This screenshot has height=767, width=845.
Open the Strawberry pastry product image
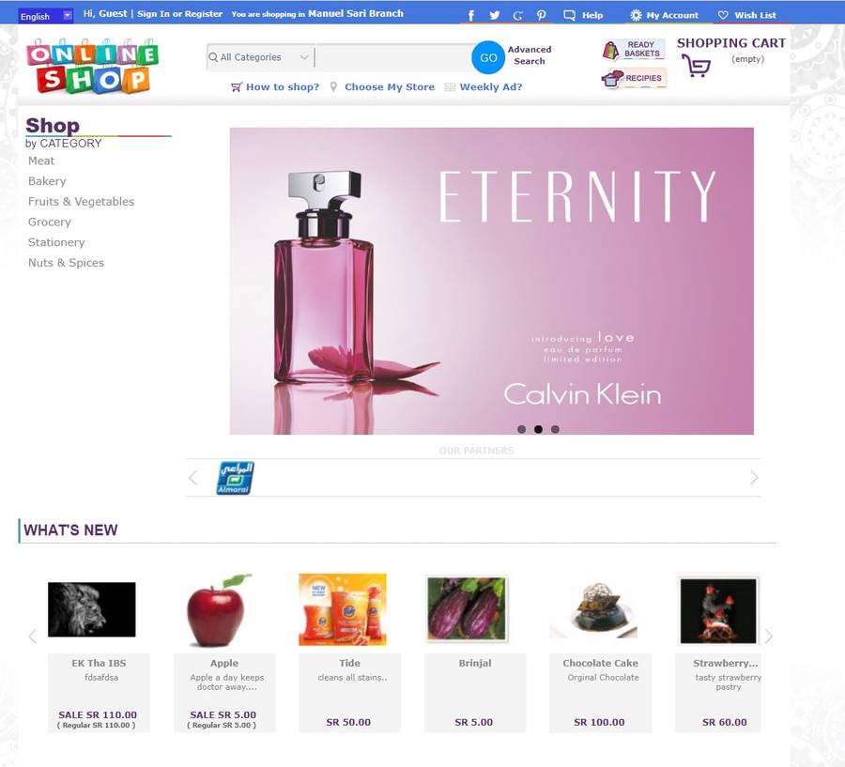coord(718,610)
